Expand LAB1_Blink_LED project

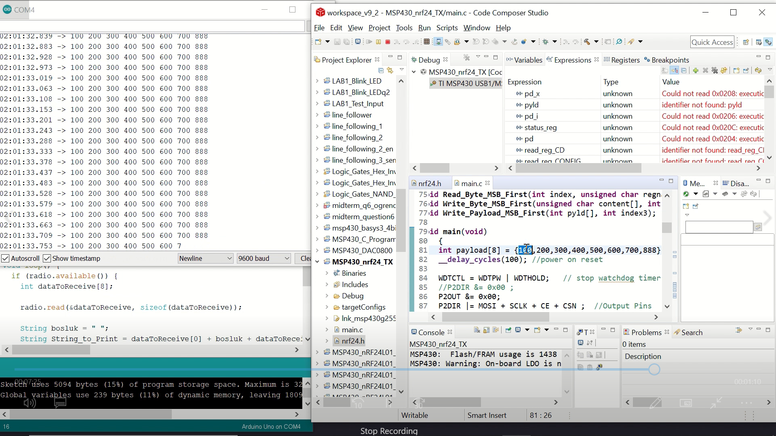(318, 81)
